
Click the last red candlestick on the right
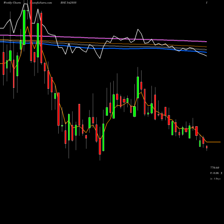(x=207, y=147)
